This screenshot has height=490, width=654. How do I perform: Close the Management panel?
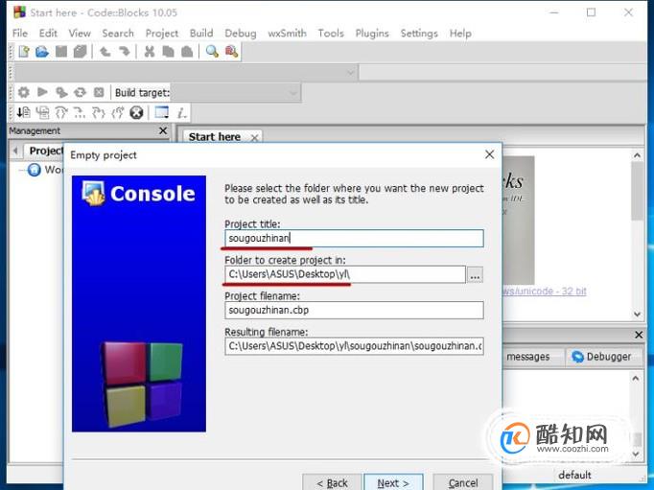point(163,131)
